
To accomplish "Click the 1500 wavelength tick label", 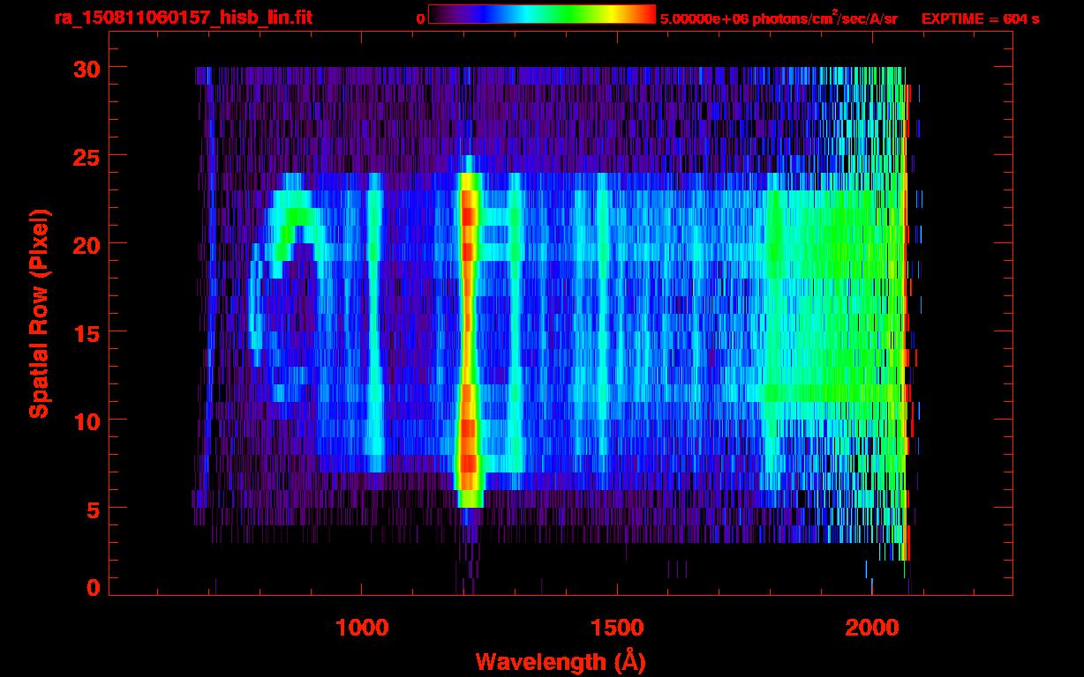I will point(617,628).
